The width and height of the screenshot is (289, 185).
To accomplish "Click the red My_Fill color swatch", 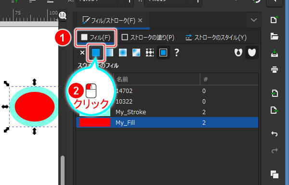I will pyautogui.click(x=95, y=122).
